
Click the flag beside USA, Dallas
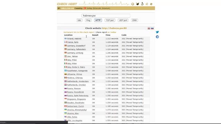(x=65, y=117)
